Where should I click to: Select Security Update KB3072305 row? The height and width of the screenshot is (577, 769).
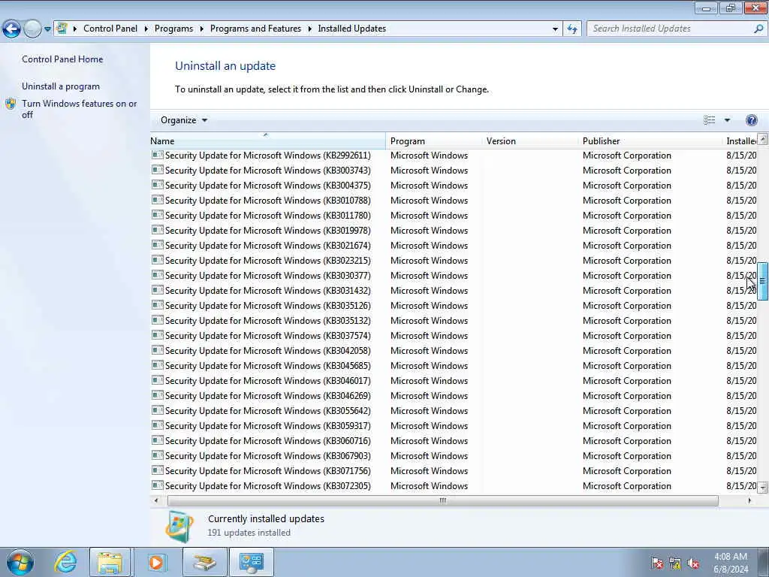pyautogui.click(x=454, y=486)
